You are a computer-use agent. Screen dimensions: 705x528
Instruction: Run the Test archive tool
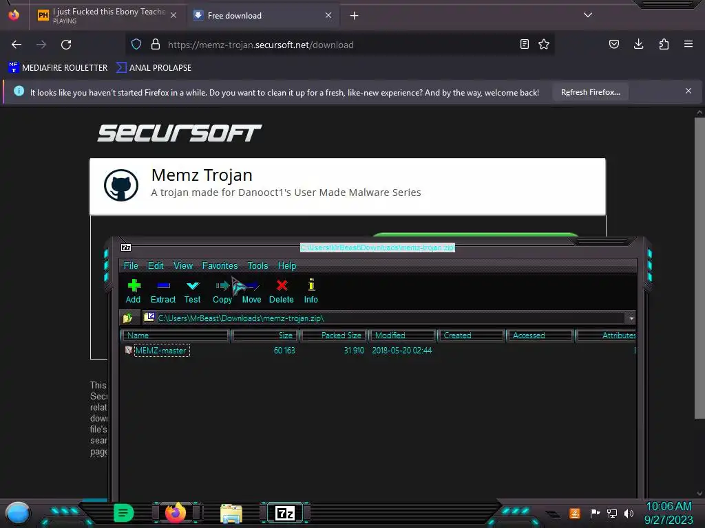click(193, 291)
